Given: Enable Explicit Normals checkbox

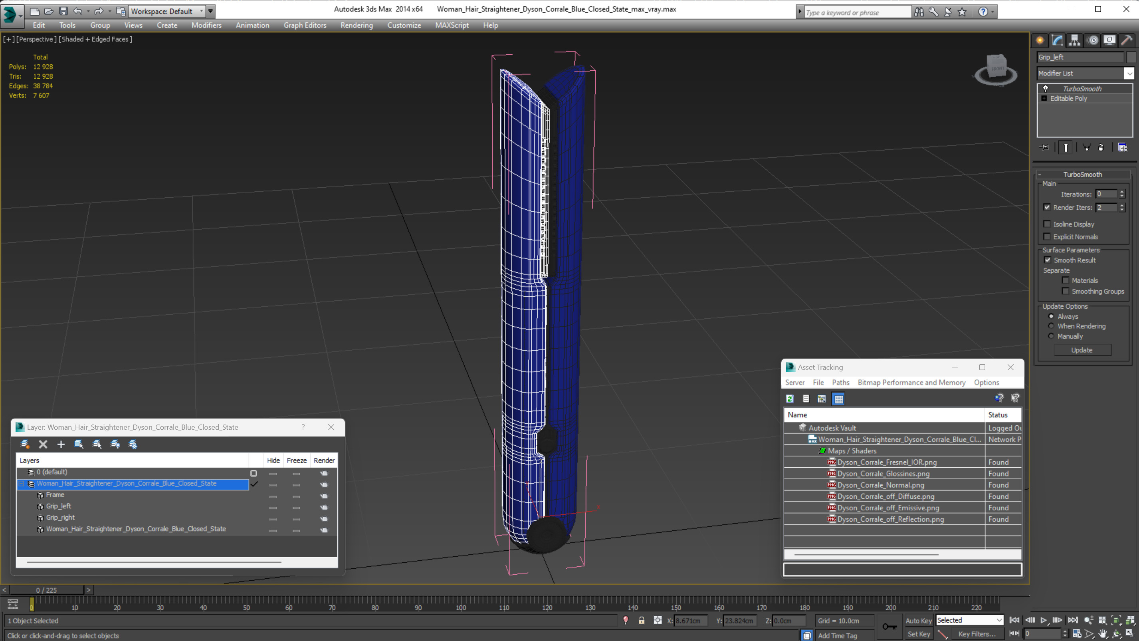Looking at the screenshot, I should tap(1047, 236).
